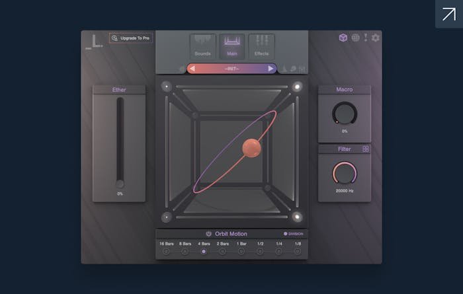463x294 pixels.
Task: Click the mixer sliders icon near preset bar
Action: pyautogui.click(x=302, y=69)
